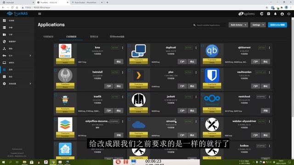Open the Dashboard sidebar icon
Viewport: 294px width, 165px height.
pos(4,21)
